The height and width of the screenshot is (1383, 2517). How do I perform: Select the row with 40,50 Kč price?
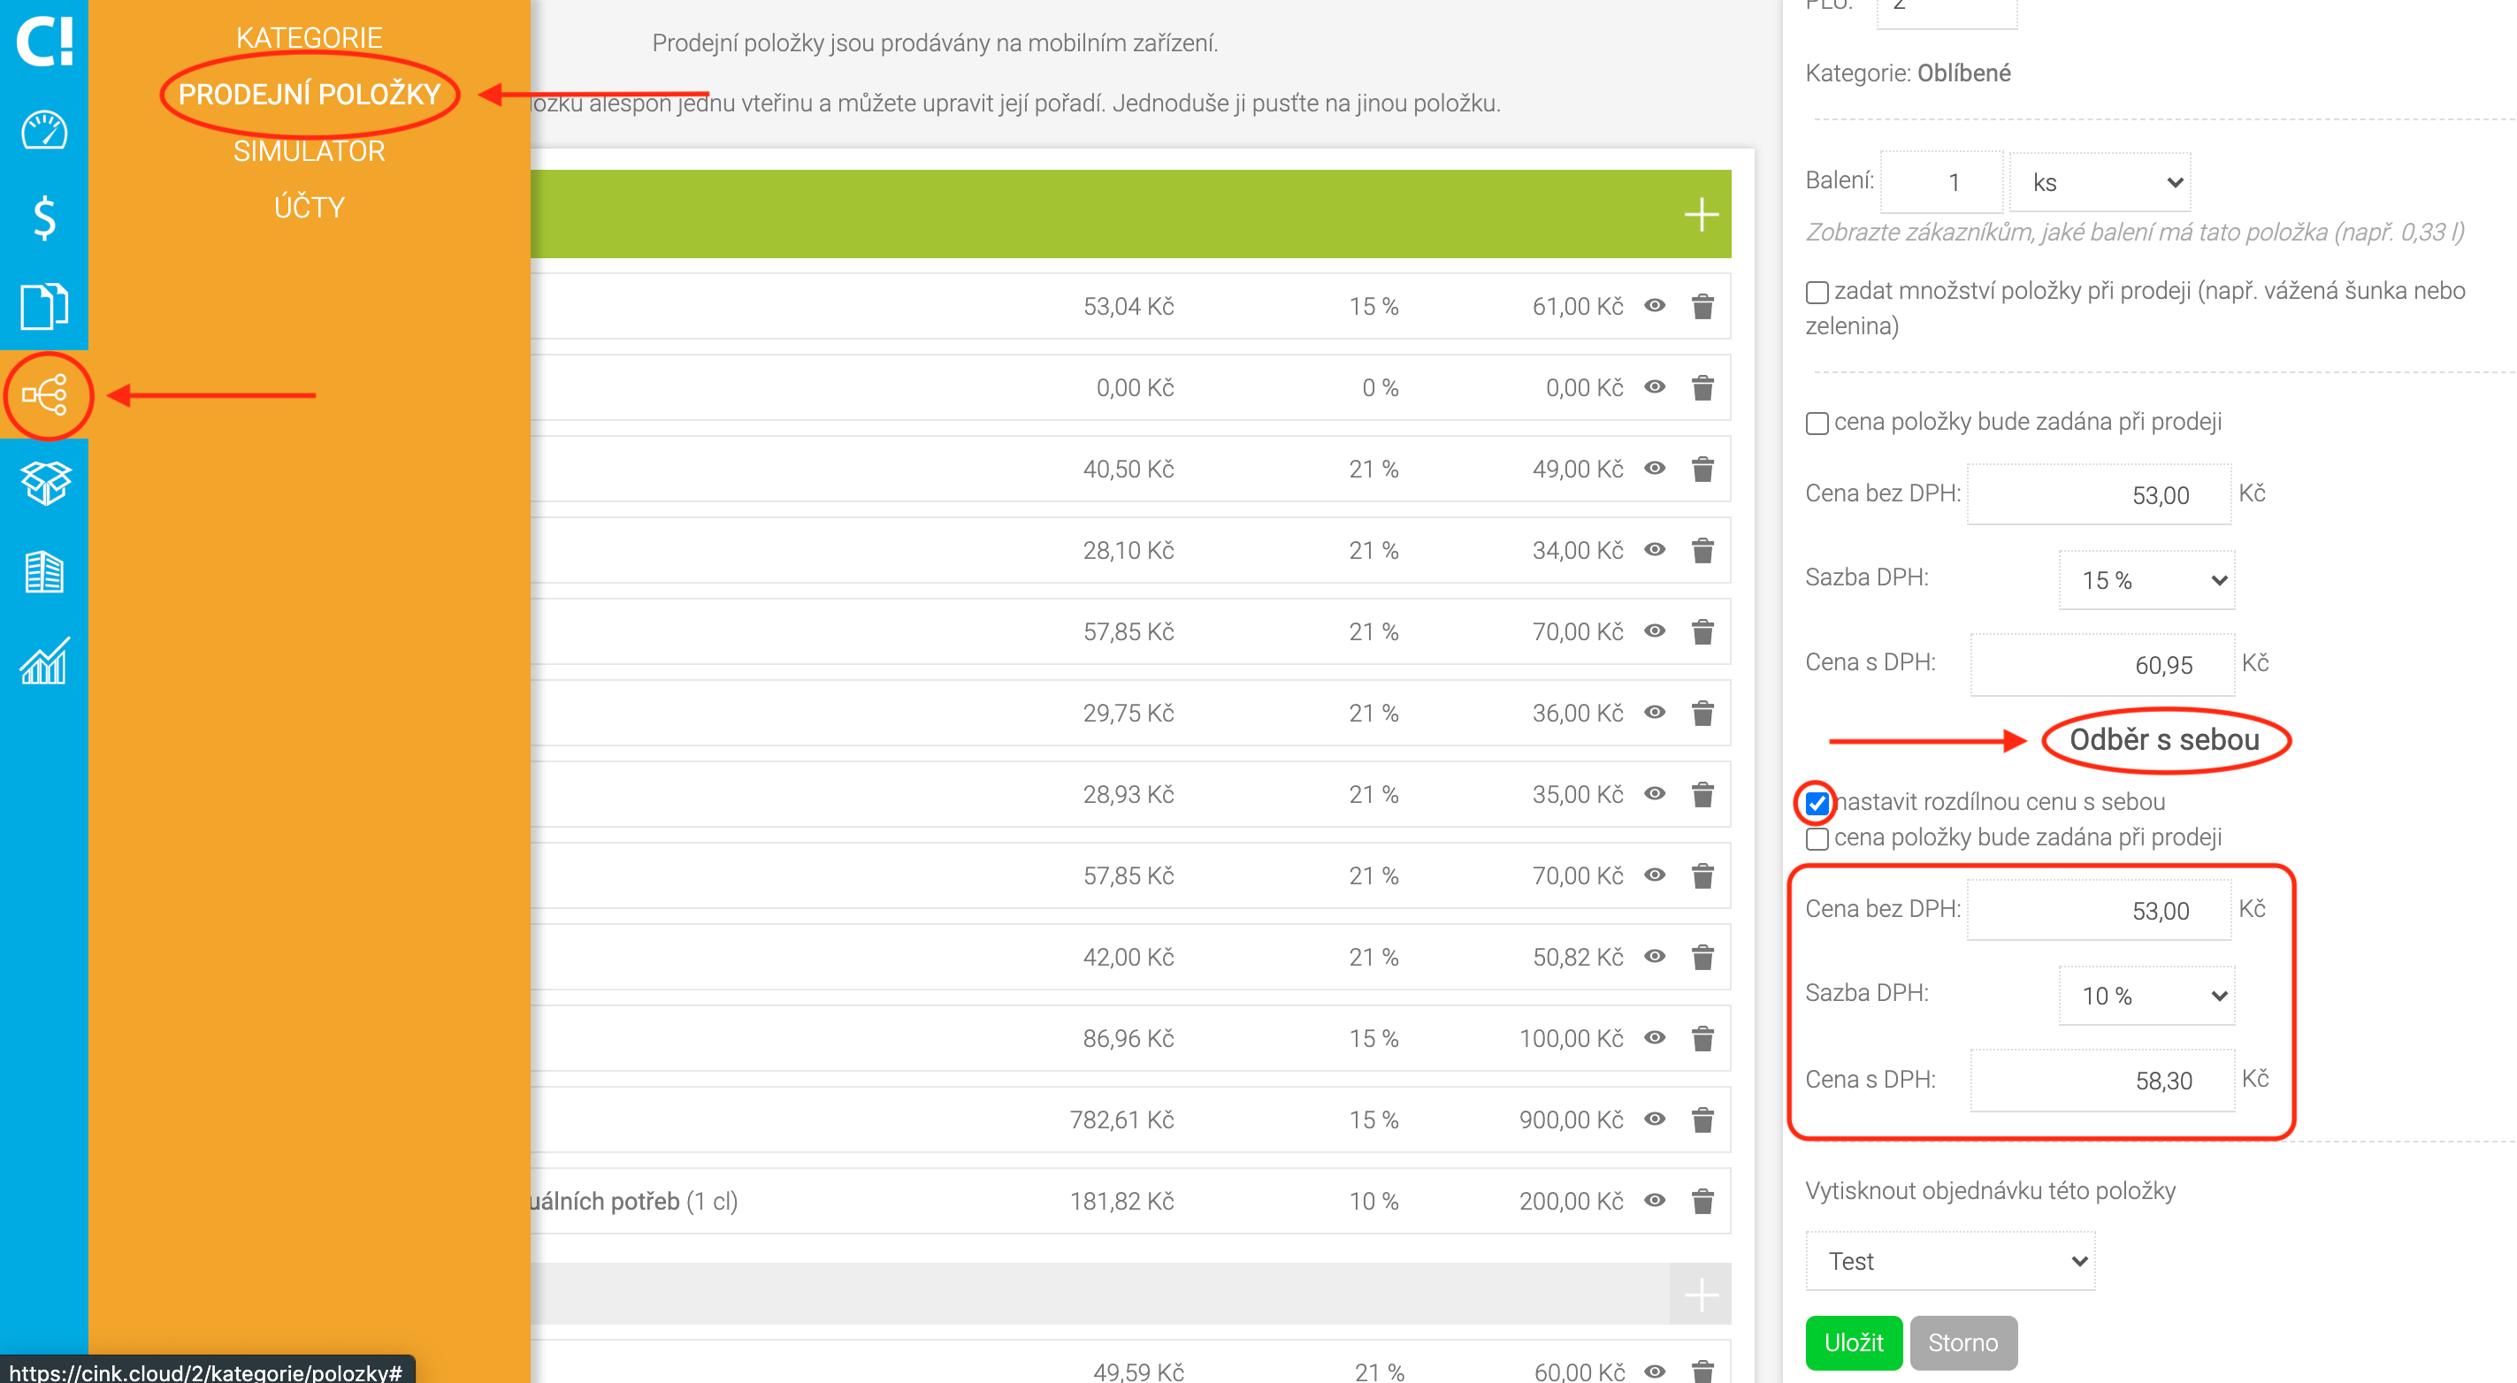1129,469
